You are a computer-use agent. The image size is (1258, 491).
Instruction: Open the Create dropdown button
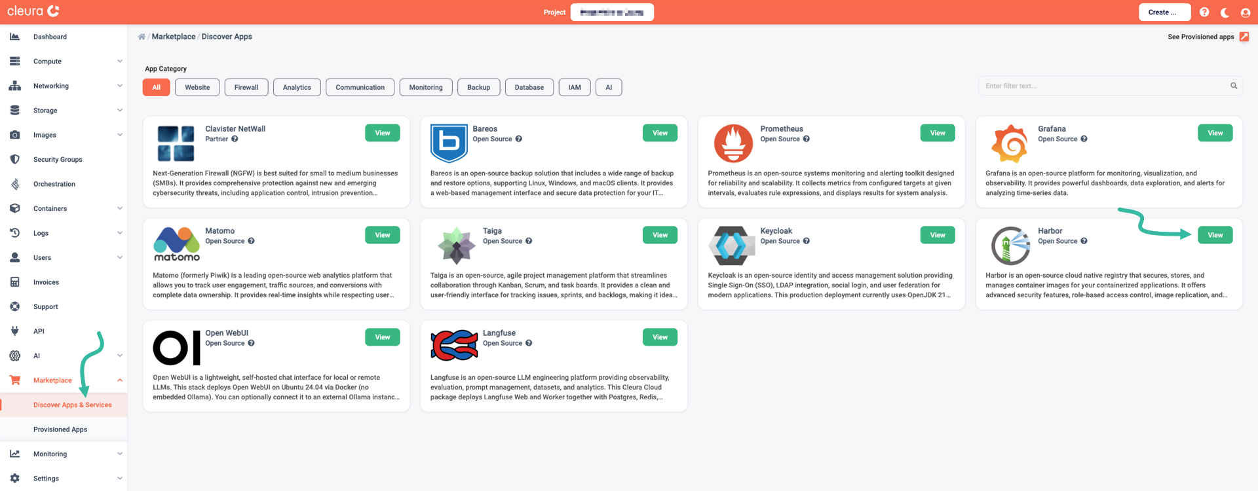click(x=1164, y=12)
